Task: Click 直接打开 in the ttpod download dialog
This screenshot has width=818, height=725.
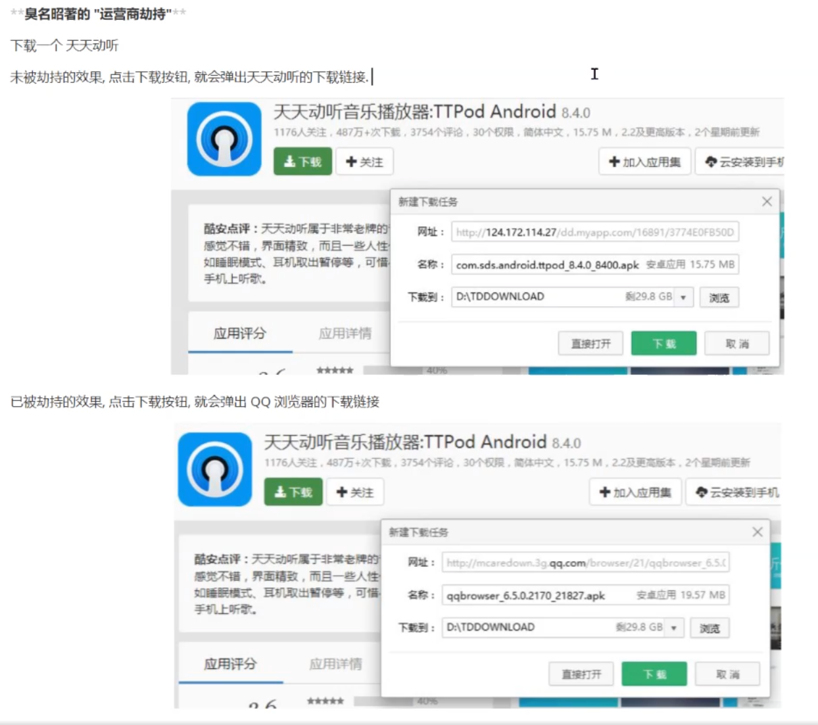Action: tap(590, 343)
